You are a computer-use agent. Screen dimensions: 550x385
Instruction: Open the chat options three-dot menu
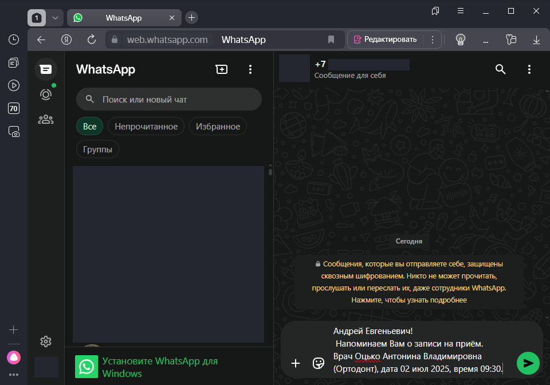pyautogui.click(x=529, y=69)
